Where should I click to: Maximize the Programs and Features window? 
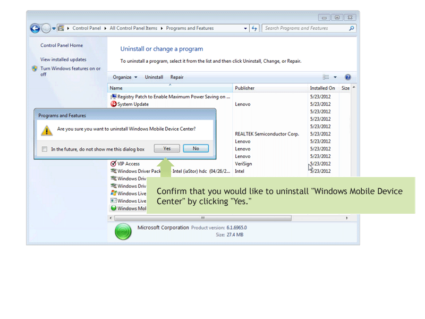[337, 18]
